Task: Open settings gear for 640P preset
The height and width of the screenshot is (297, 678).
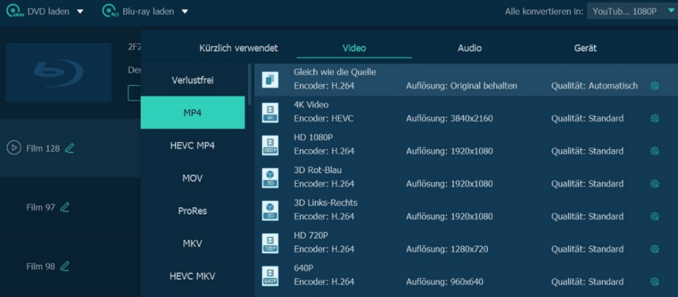Action: tap(654, 282)
